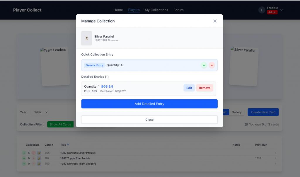This screenshot has width=300, height=177.
Task: Switch to the Gallery view toggle
Action: pyautogui.click(x=236, y=112)
